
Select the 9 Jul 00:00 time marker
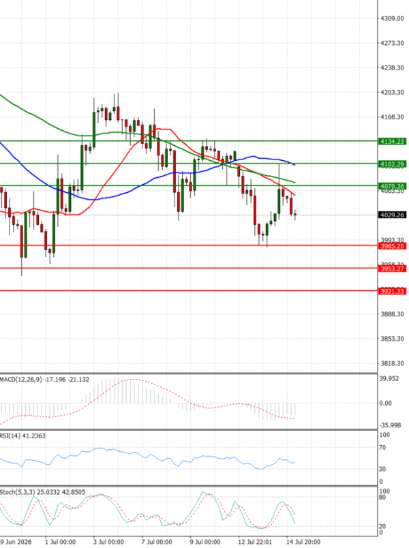pos(205,542)
